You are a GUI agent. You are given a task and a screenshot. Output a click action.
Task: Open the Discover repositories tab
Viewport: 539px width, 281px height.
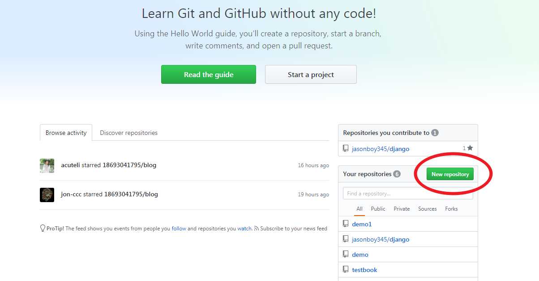click(128, 133)
